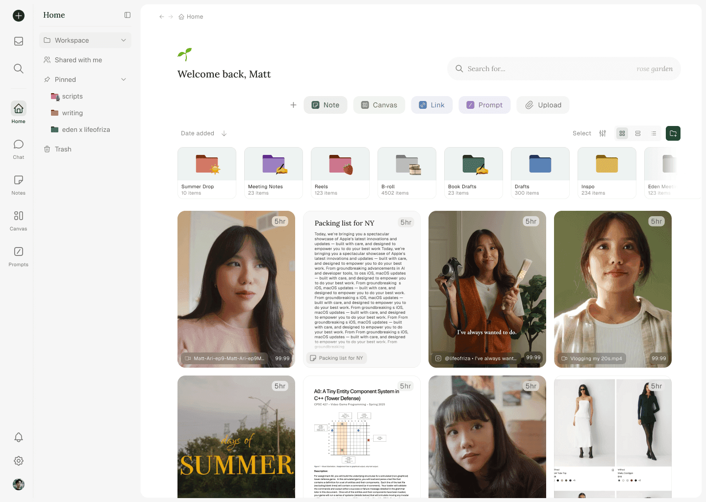Click the user profile avatar
Image resolution: width=706 pixels, height=502 pixels.
pyautogui.click(x=19, y=484)
